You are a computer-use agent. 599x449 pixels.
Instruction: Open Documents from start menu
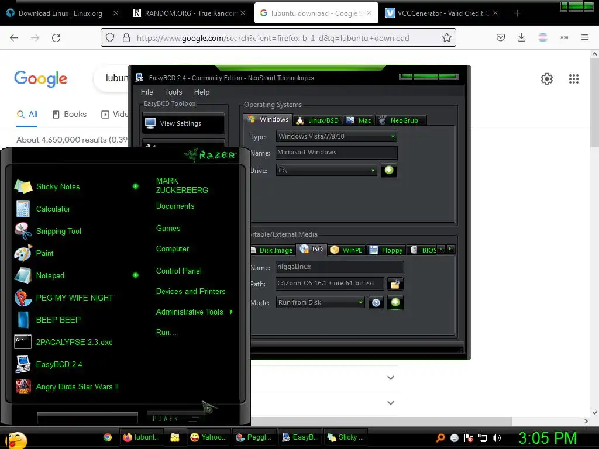[x=175, y=206]
